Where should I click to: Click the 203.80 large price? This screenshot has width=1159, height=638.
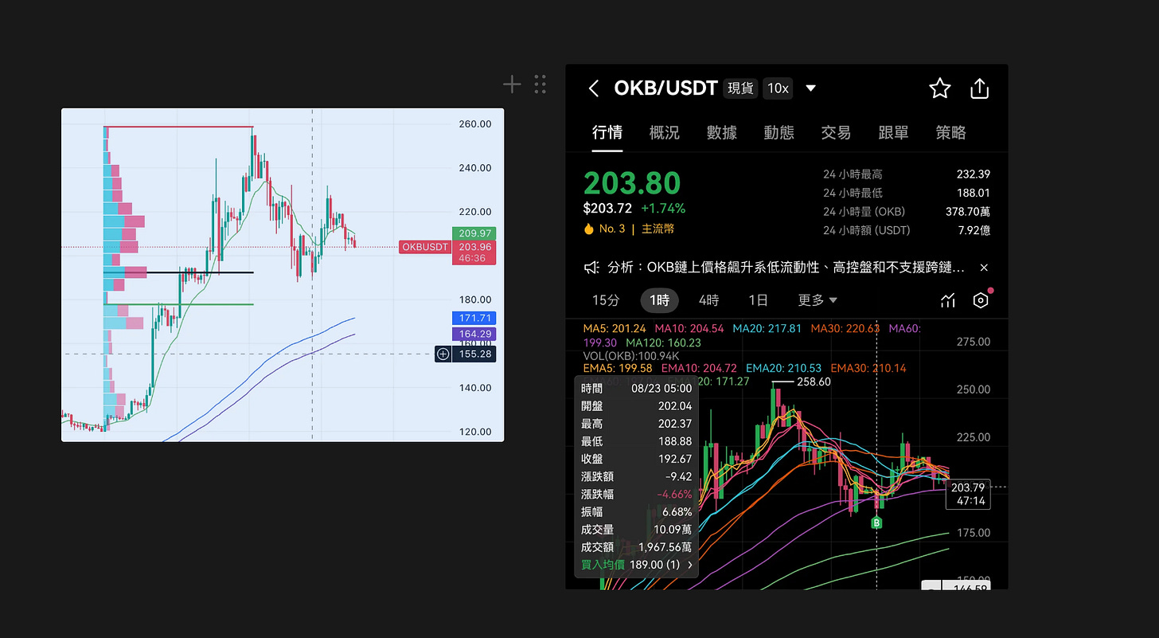(x=632, y=183)
